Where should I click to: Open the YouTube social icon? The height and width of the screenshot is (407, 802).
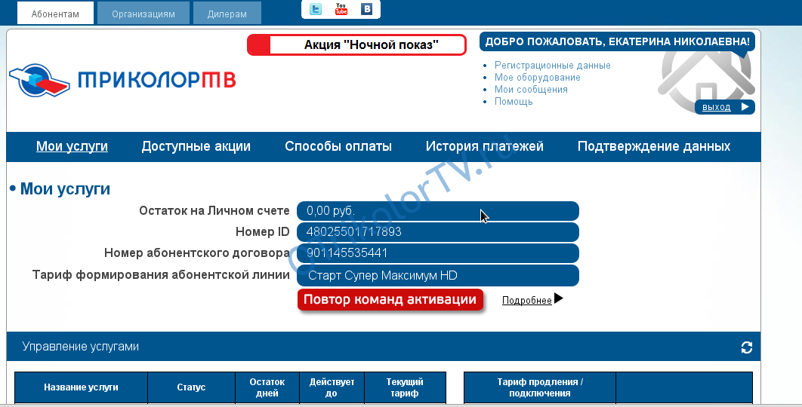341,9
